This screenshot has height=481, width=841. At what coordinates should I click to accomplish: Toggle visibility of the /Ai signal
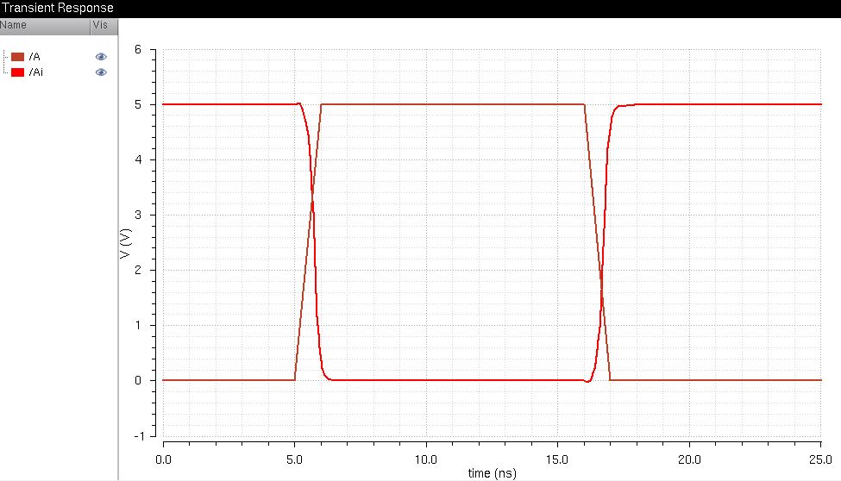coord(101,72)
